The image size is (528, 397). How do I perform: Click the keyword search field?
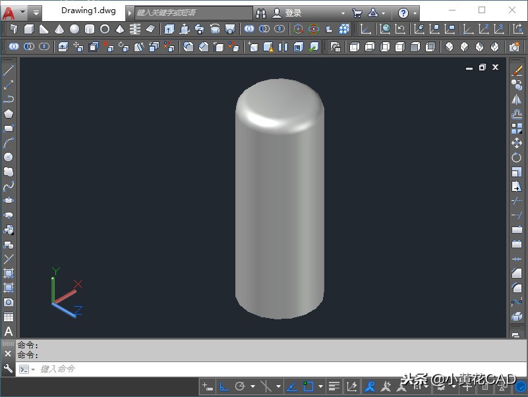192,13
